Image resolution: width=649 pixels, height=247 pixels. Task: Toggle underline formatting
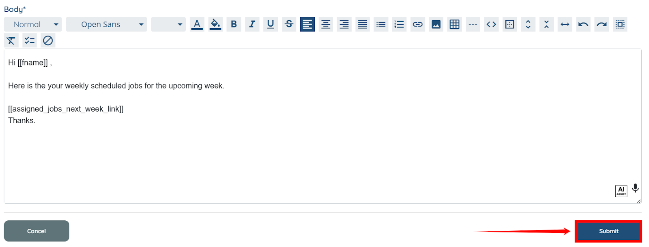tap(271, 24)
